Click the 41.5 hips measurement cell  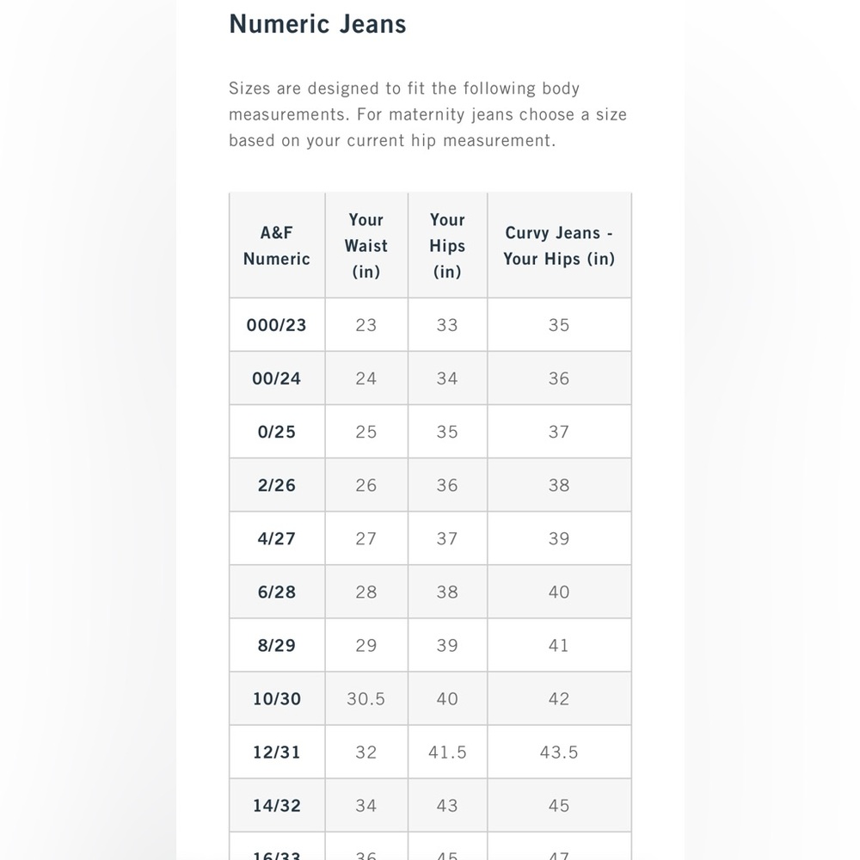pyautogui.click(x=447, y=752)
